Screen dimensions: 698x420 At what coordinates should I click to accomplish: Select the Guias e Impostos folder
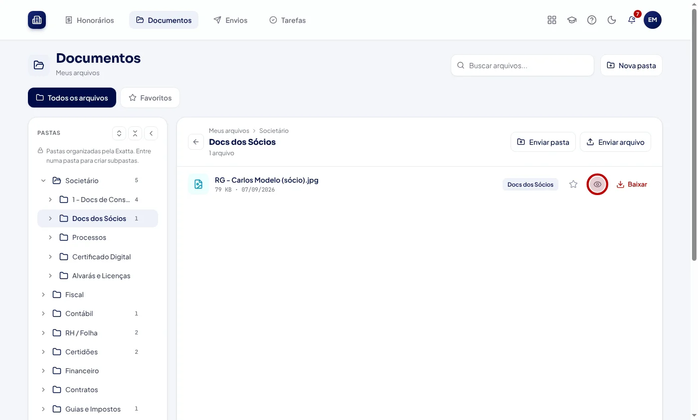click(x=98, y=409)
